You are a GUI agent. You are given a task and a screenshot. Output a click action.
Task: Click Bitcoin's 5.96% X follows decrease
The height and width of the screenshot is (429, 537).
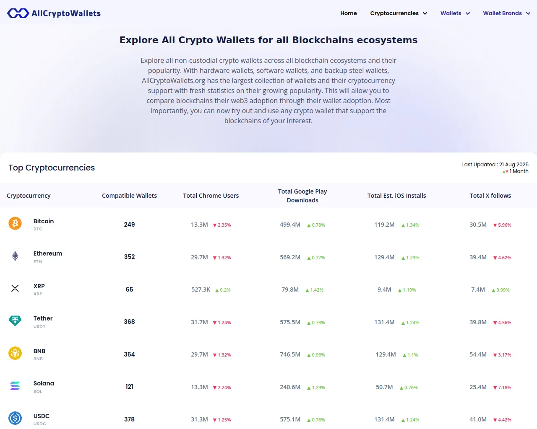[502, 225]
